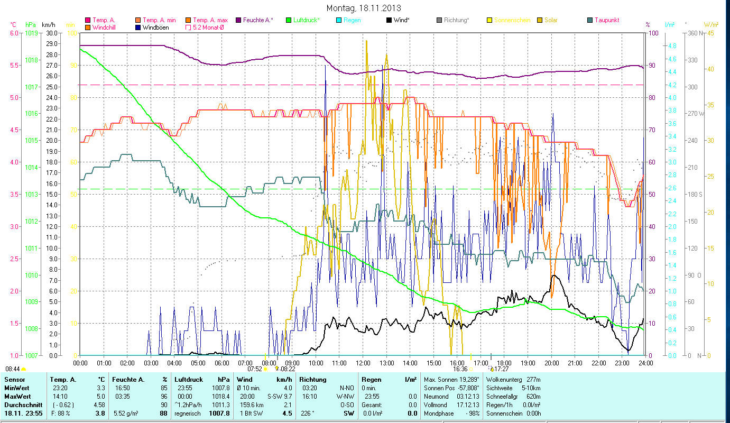Toggle the 5.2 Monat-Ø legend box
Viewport: 730px width, 423px height.
pos(188,27)
